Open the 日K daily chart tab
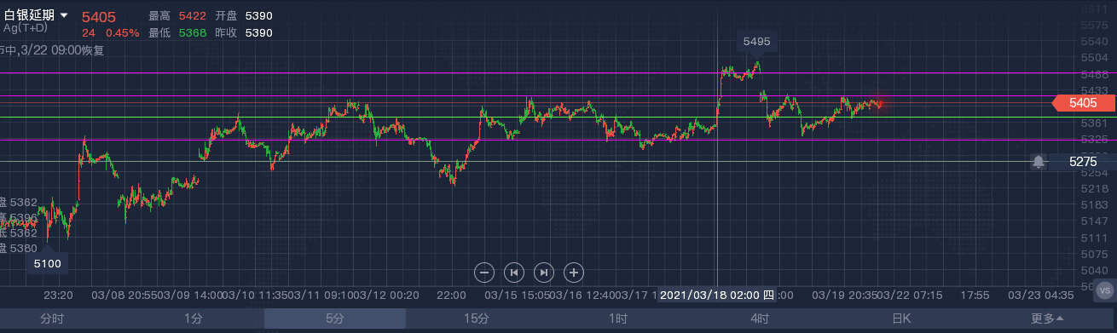Image resolution: width=1117 pixels, height=333 pixels. point(901,319)
